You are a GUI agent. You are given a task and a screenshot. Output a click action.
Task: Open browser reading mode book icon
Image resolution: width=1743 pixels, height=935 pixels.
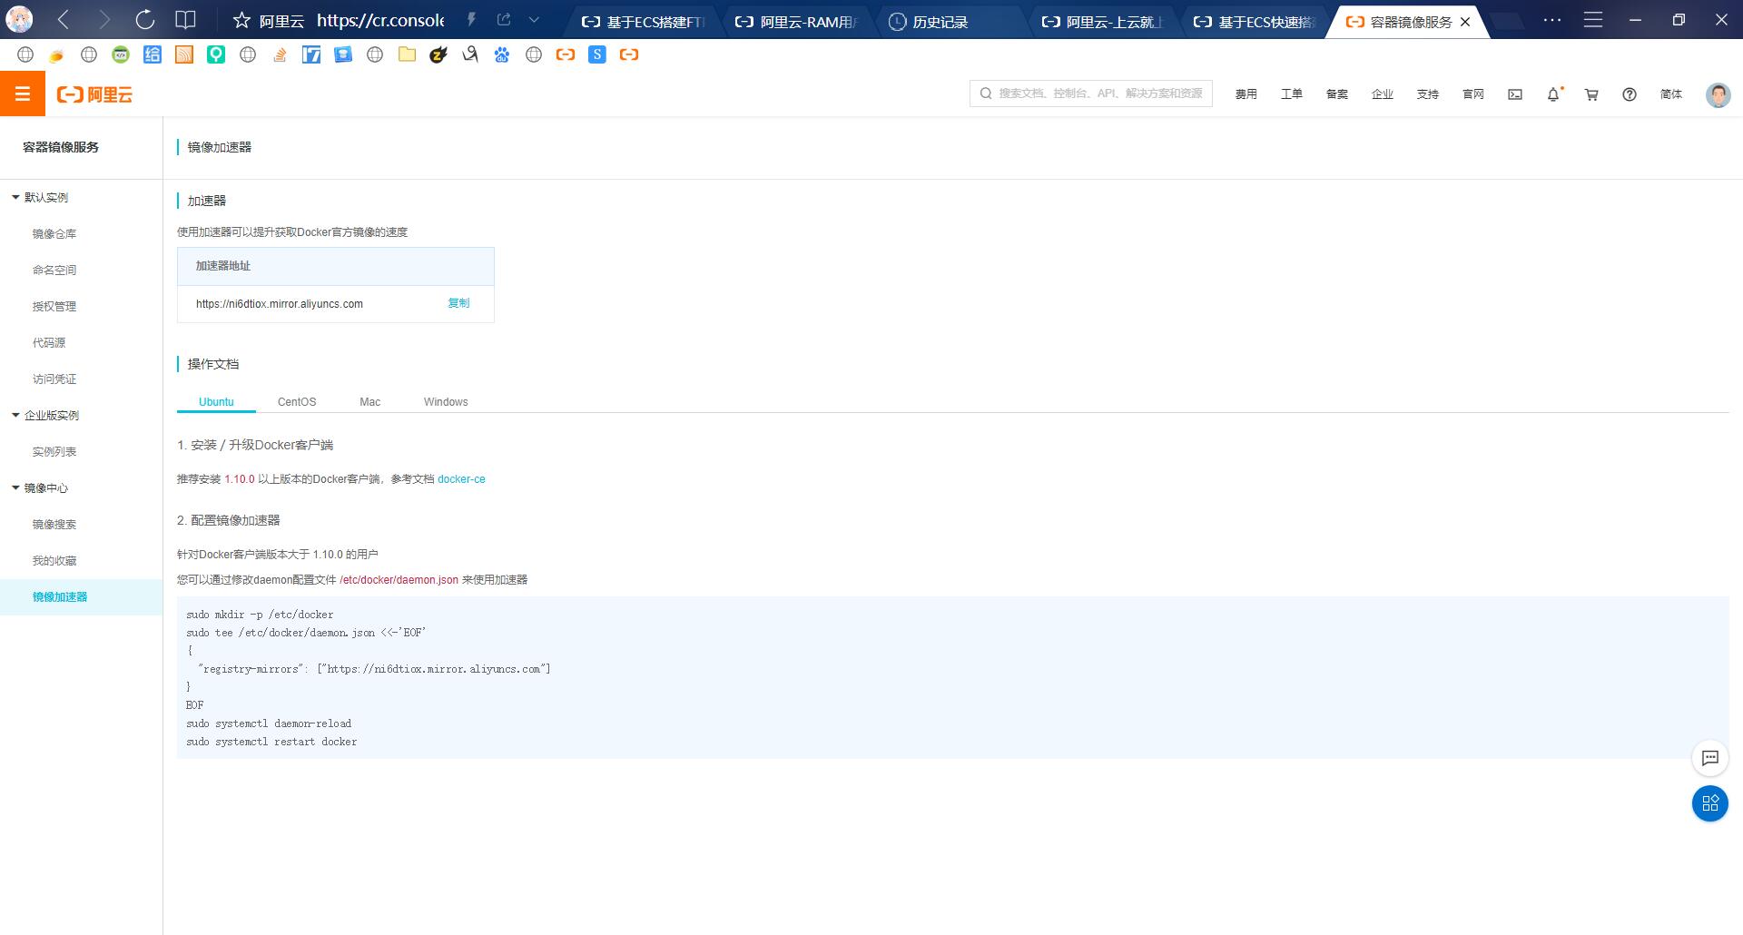[185, 20]
